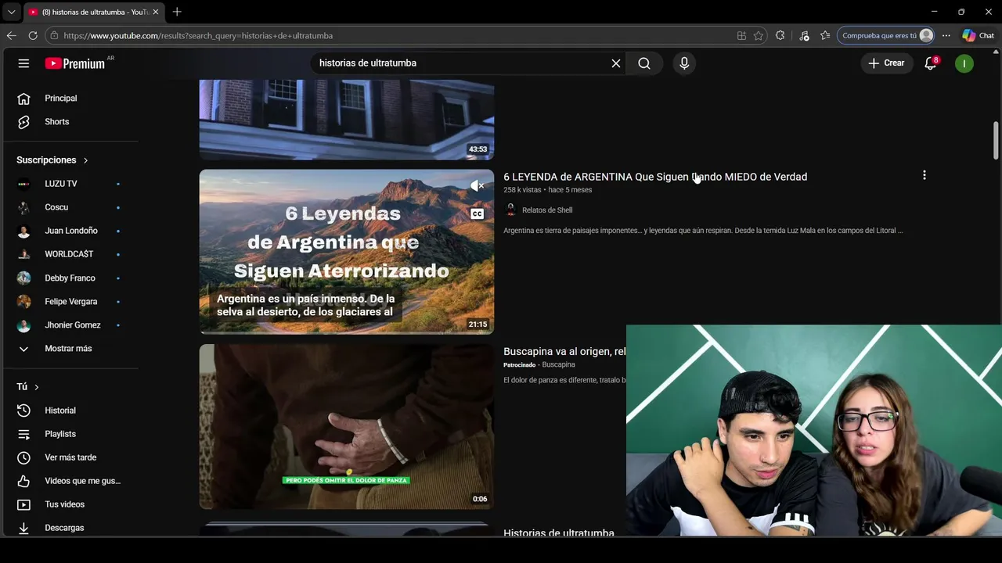Screen dimensions: 1002x563
Task: Open a new browser tab
Action: click(177, 12)
